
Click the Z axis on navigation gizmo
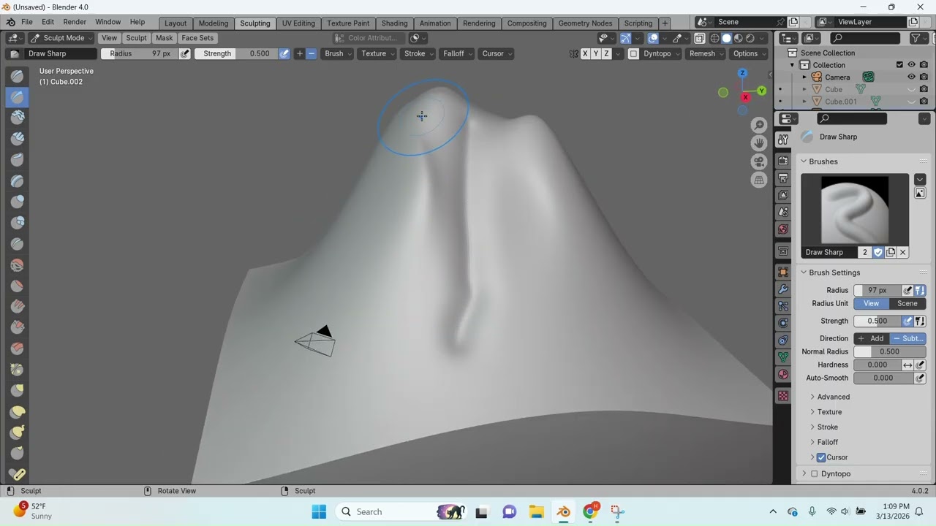(x=742, y=73)
